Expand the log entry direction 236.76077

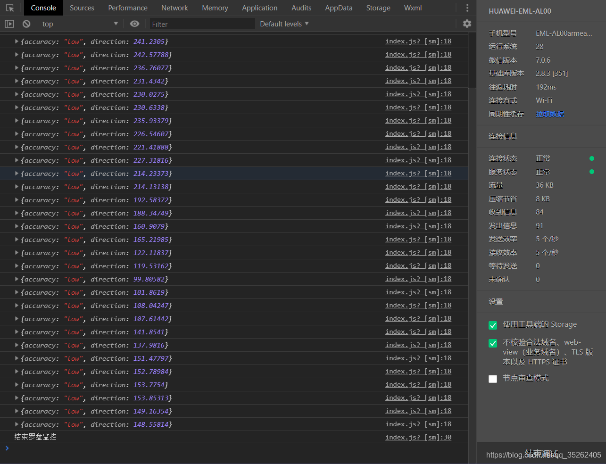(x=17, y=68)
